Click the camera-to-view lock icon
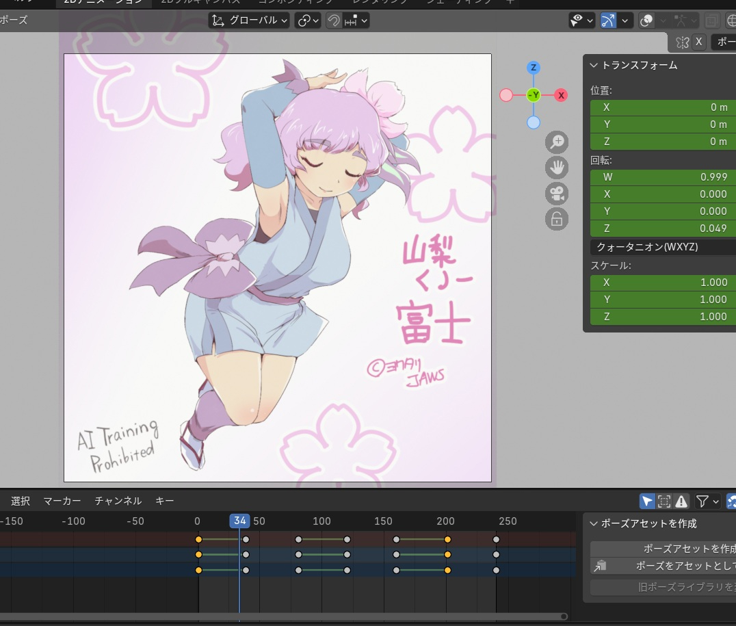 [x=557, y=220]
